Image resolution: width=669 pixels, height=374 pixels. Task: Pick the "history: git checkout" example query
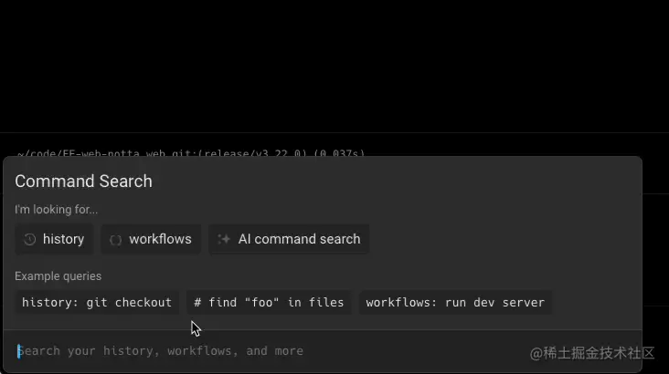[97, 303]
